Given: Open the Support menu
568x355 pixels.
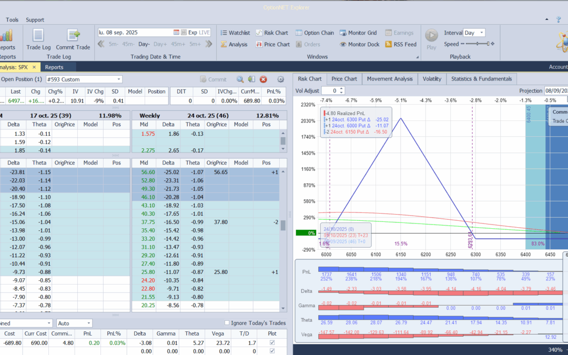Looking at the screenshot, I should click(x=35, y=19).
